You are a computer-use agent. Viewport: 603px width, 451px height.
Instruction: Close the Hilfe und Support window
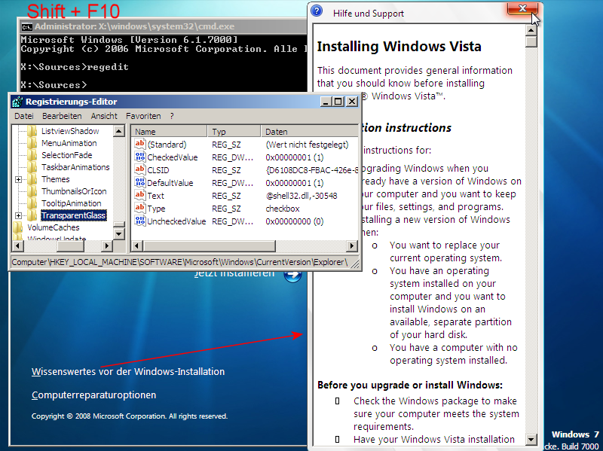522,8
